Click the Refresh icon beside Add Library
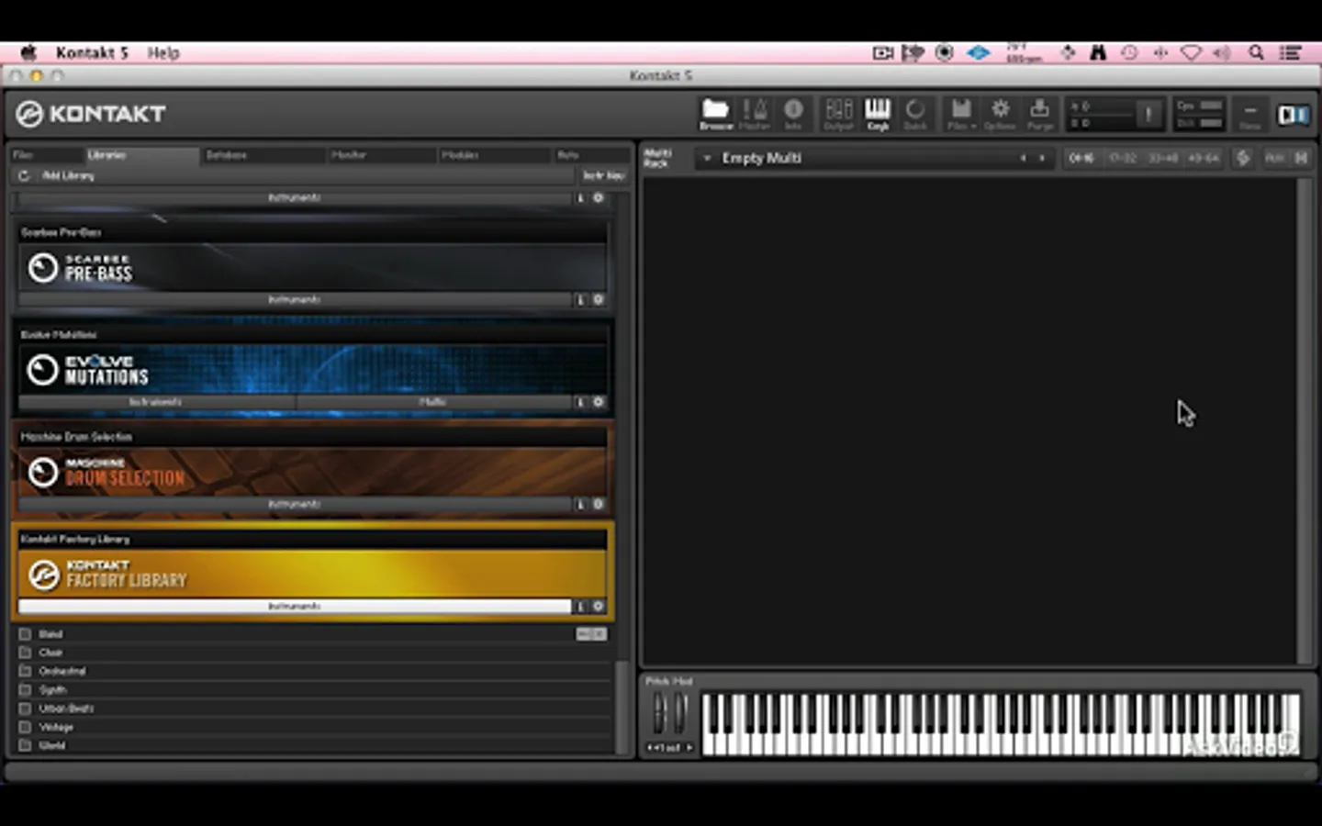 coord(24,175)
